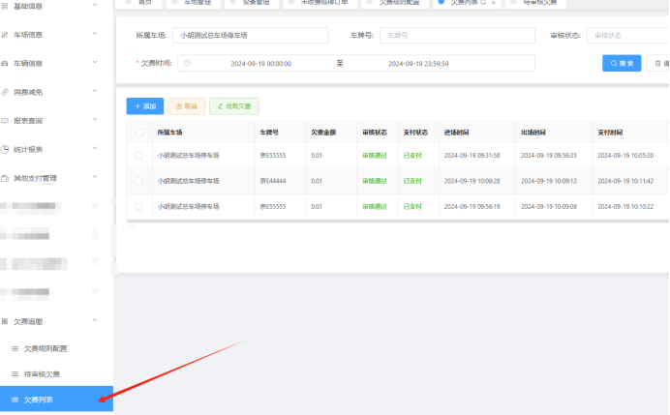Click the entry time 2024-09-19 09:31:58
Image resolution: width=670 pixels, height=415 pixels.
point(472,156)
